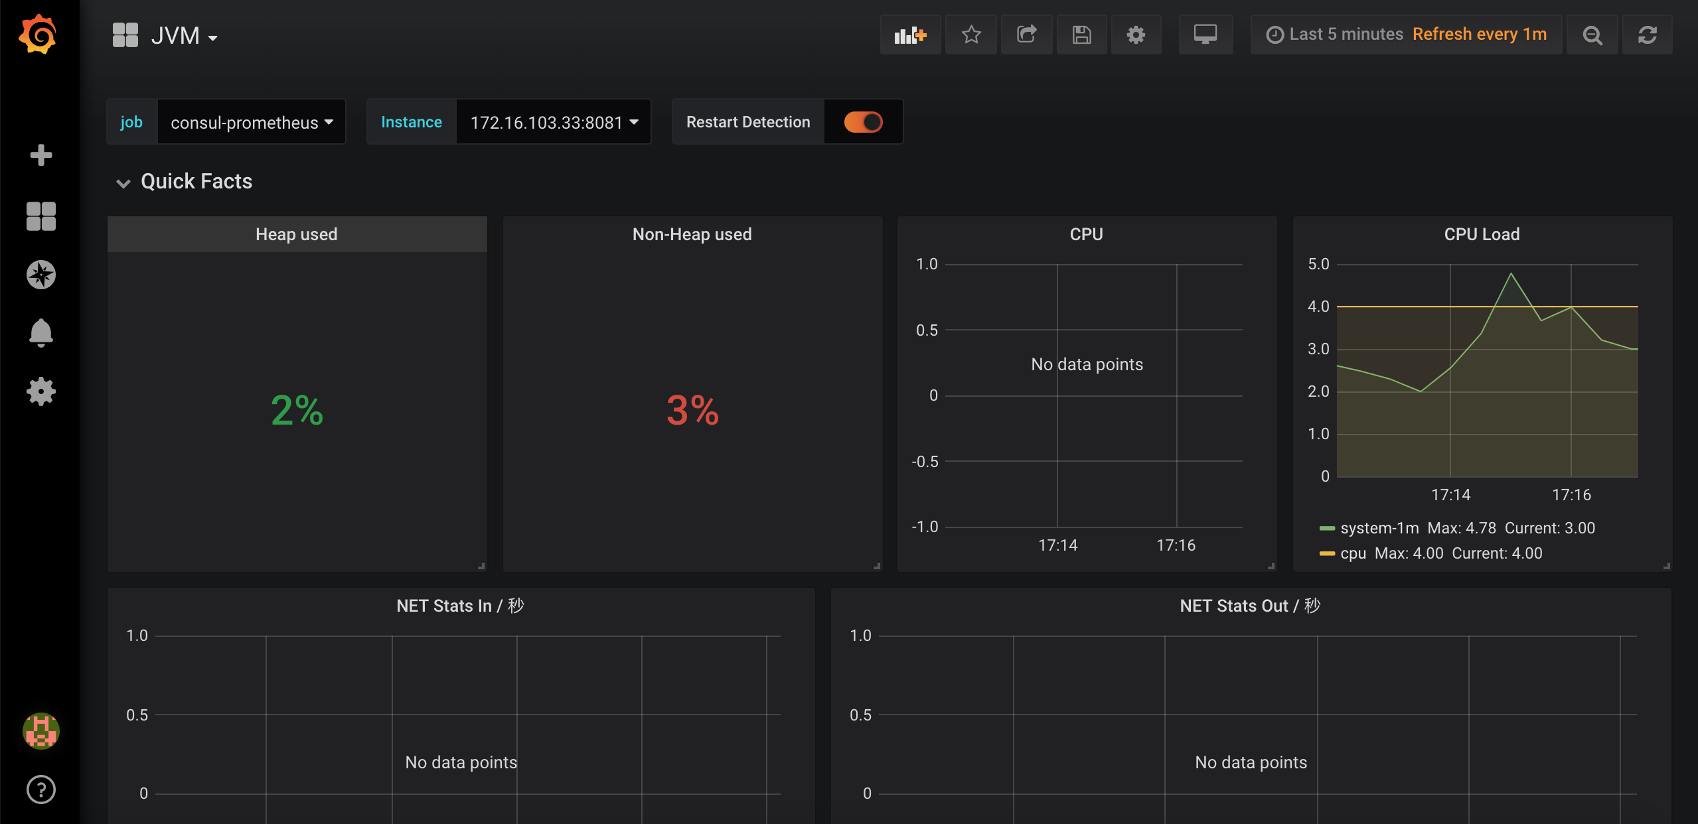The height and width of the screenshot is (824, 1698).
Task: Click 'No data points' in the CPU panel
Action: tap(1087, 364)
